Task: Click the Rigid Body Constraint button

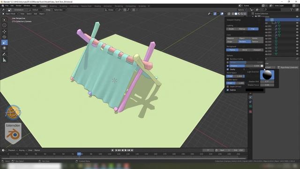Action: tap(288, 68)
